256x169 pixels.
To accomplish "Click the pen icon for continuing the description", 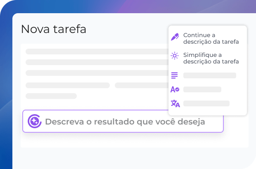I will tap(175, 37).
